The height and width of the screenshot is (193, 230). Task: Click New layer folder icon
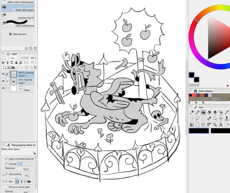point(13,68)
